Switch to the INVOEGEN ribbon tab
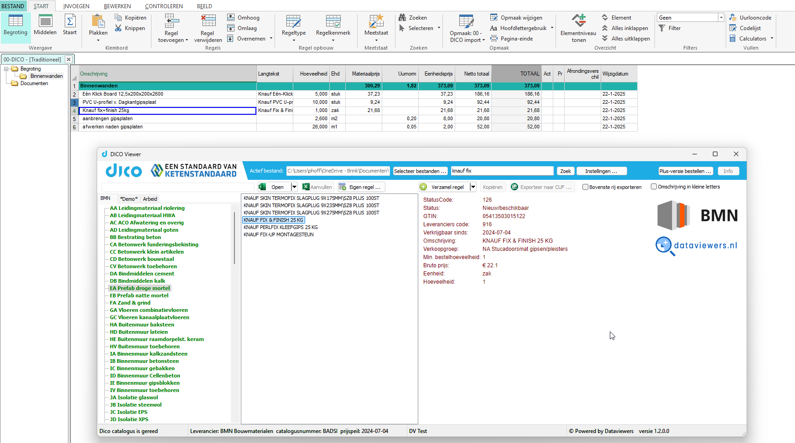The height and width of the screenshot is (443, 795). 76,6
